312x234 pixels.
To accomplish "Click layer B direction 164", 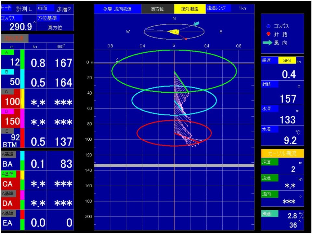I will (63, 83).
